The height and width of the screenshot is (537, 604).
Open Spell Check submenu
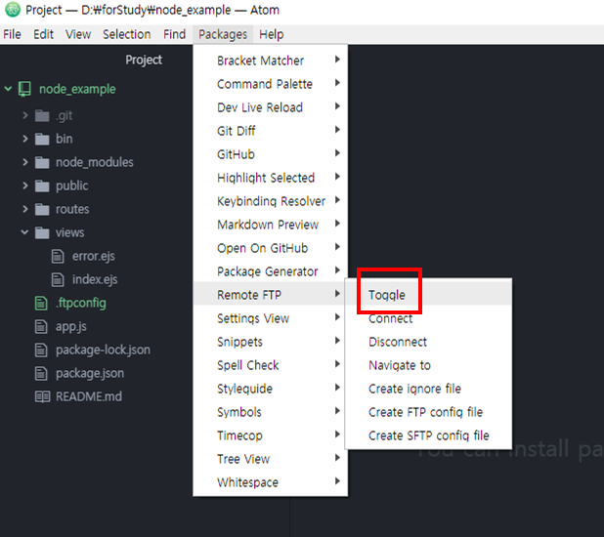[270, 365]
